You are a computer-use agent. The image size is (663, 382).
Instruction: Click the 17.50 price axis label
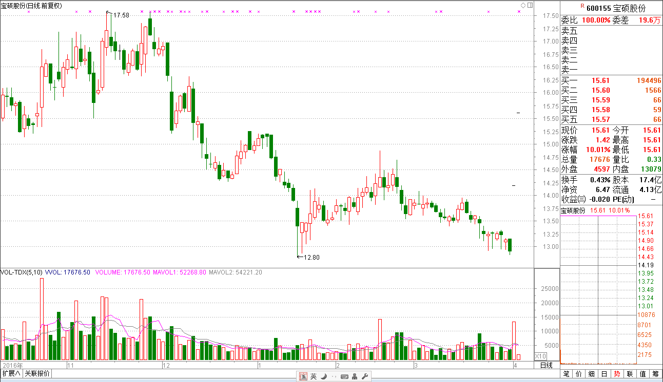tap(551, 16)
